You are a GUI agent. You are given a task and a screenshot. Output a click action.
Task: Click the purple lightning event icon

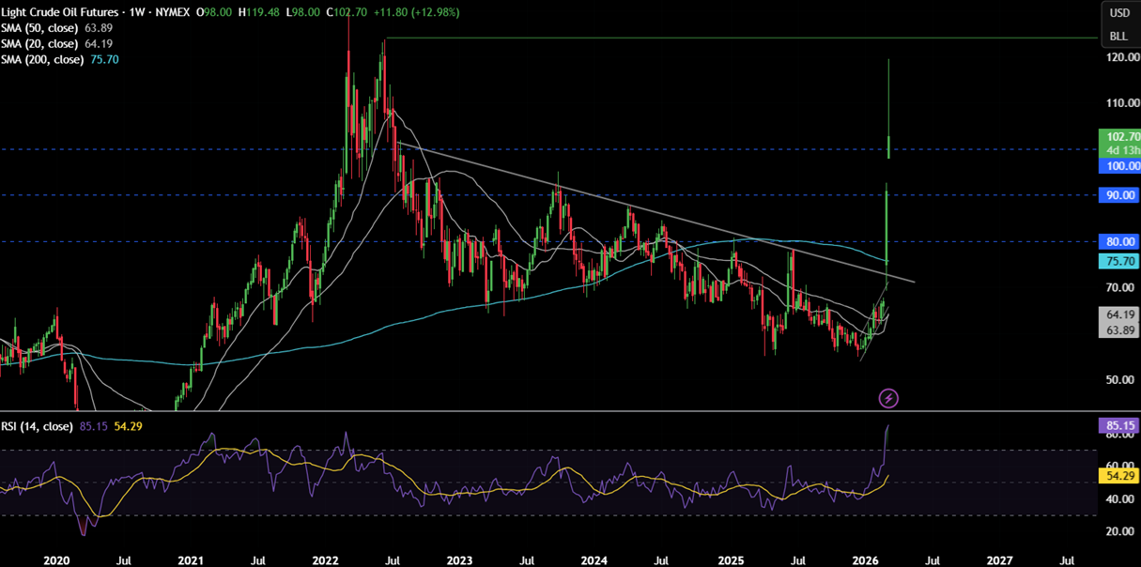point(888,399)
